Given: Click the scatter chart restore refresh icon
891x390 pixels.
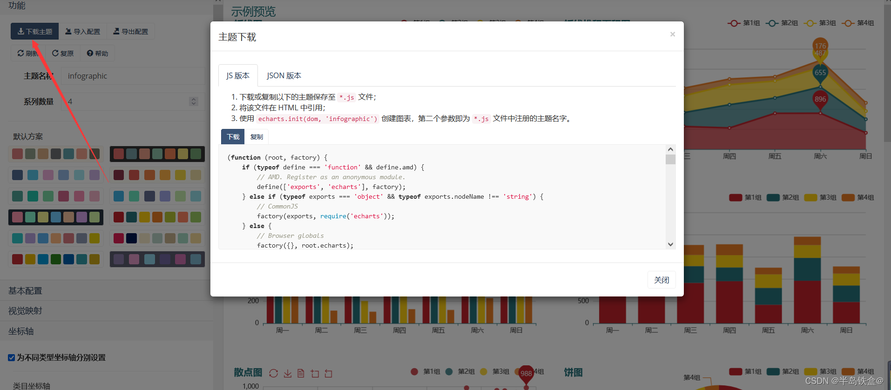Looking at the screenshot, I should pos(274,373).
